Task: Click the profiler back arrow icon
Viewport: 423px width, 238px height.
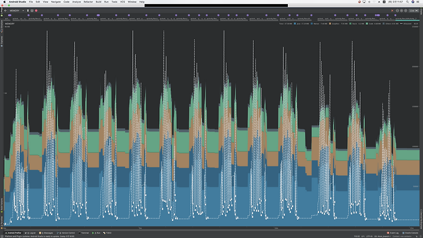Action: pos(6,11)
